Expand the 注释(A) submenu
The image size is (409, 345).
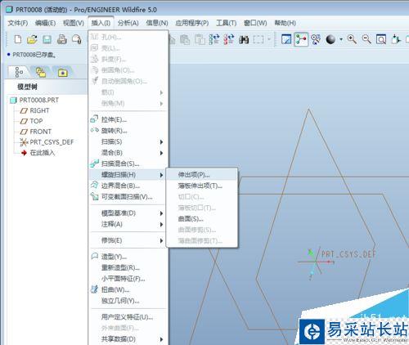[128, 224]
